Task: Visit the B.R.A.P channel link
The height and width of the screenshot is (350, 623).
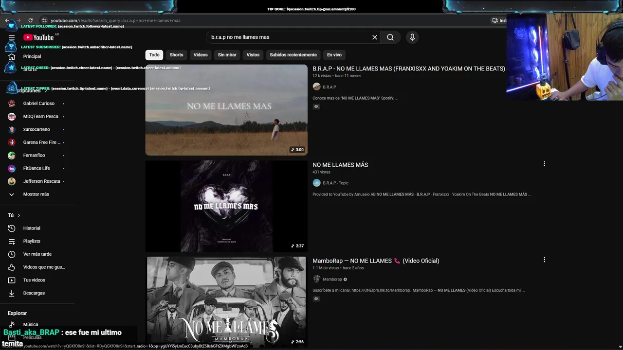Action: pyautogui.click(x=330, y=87)
